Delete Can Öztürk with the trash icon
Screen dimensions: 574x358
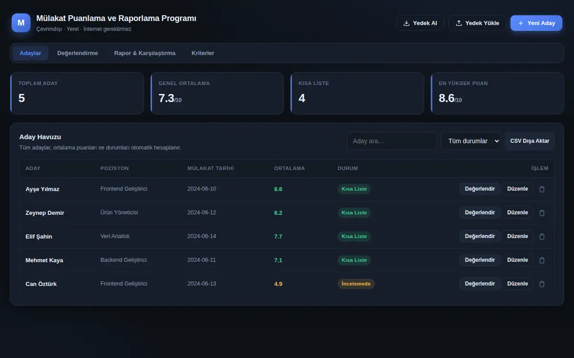(x=542, y=284)
